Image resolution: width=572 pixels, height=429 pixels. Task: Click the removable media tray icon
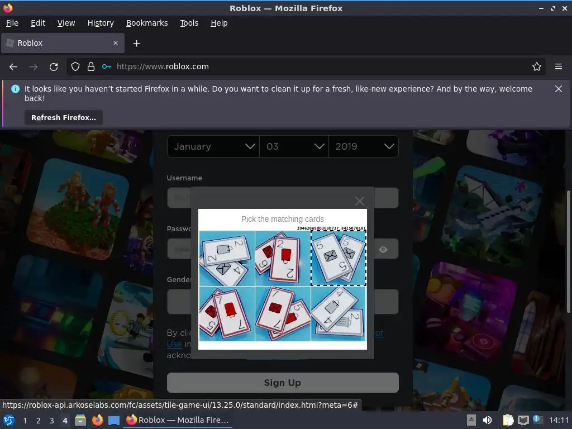(471, 420)
